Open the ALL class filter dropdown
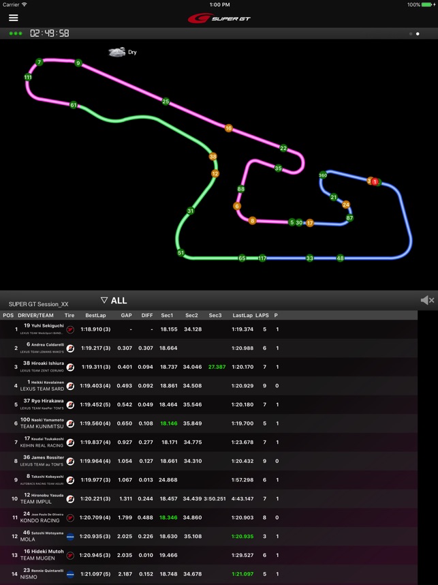This screenshot has height=585, width=438. (114, 300)
